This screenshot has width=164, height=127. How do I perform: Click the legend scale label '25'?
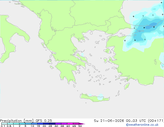[x=50, y=126]
